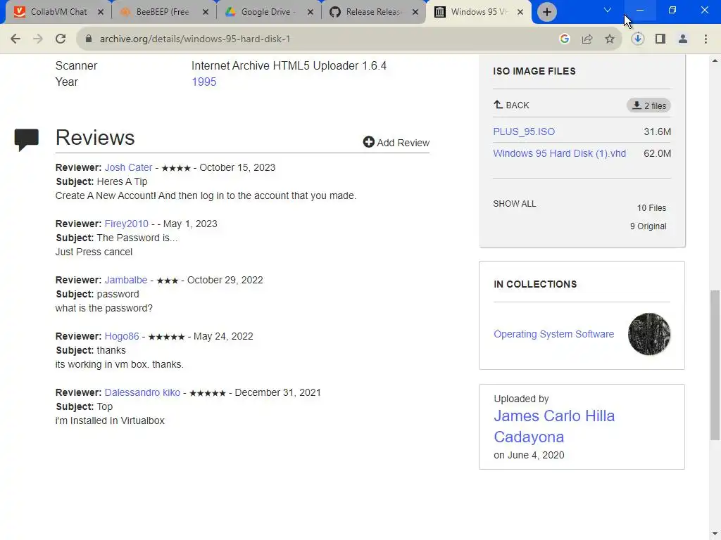Click SHOW ALL files link

[x=515, y=204]
